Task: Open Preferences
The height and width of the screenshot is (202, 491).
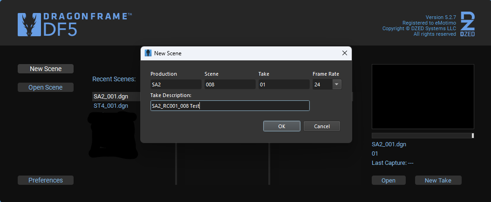Action: tap(46, 180)
